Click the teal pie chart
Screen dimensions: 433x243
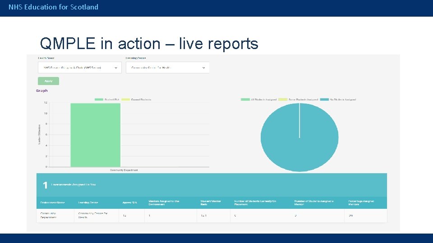299,137
